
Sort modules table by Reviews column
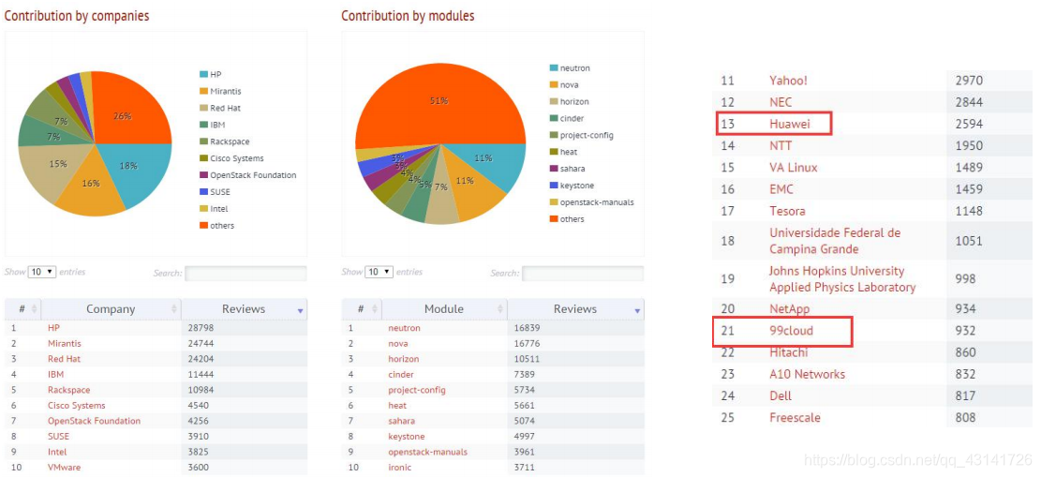click(x=575, y=309)
